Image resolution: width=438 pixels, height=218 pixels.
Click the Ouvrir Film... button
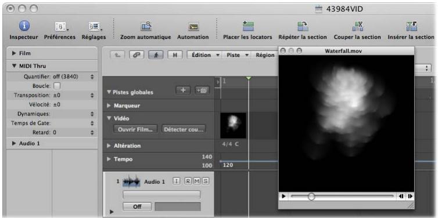(x=135, y=129)
